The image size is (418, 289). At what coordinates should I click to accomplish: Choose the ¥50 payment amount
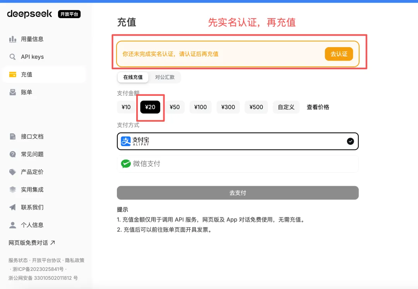click(x=175, y=107)
